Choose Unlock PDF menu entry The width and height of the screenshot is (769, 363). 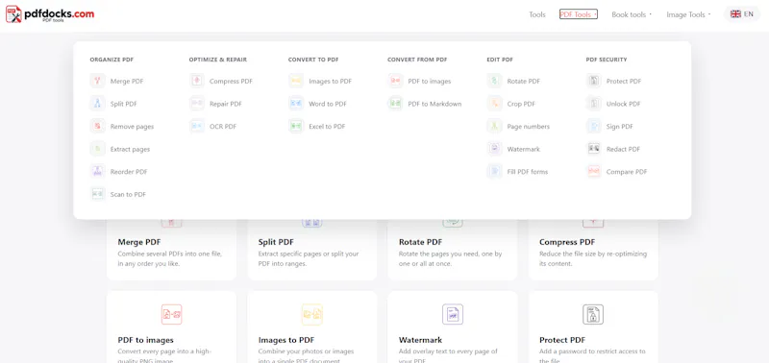pos(623,104)
